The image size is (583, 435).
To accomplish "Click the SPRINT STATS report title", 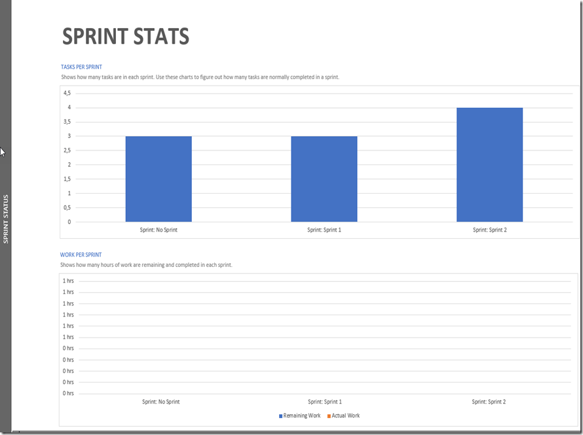I will point(126,37).
